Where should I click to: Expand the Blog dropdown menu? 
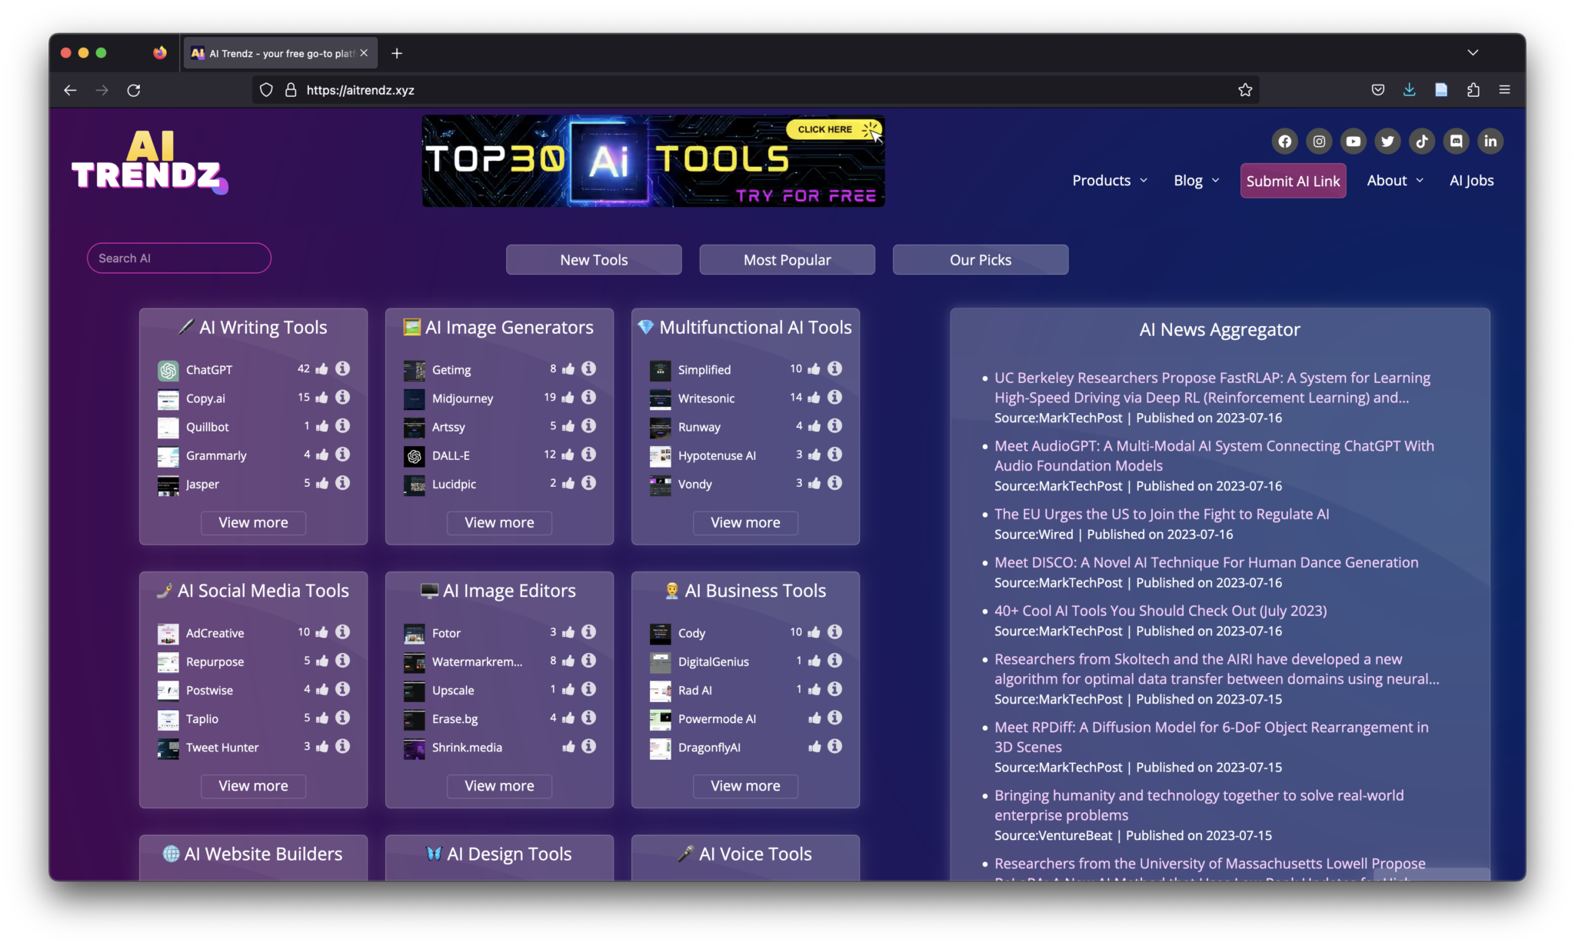pos(1196,181)
